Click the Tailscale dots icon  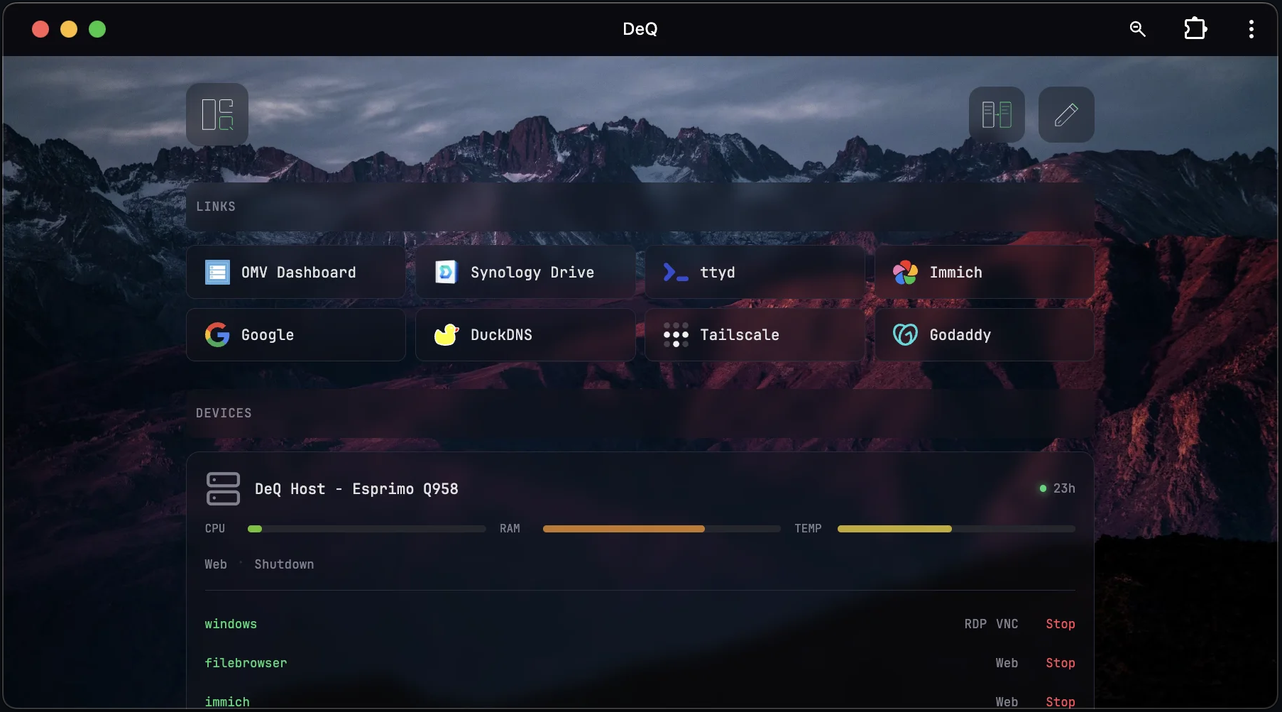pyautogui.click(x=675, y=334)
